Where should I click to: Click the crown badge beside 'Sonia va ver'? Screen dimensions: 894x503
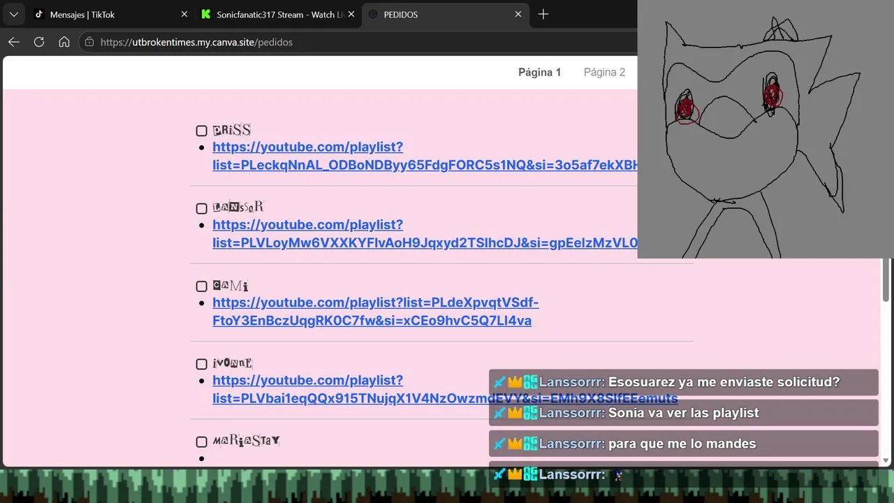[x=515, y=413]
